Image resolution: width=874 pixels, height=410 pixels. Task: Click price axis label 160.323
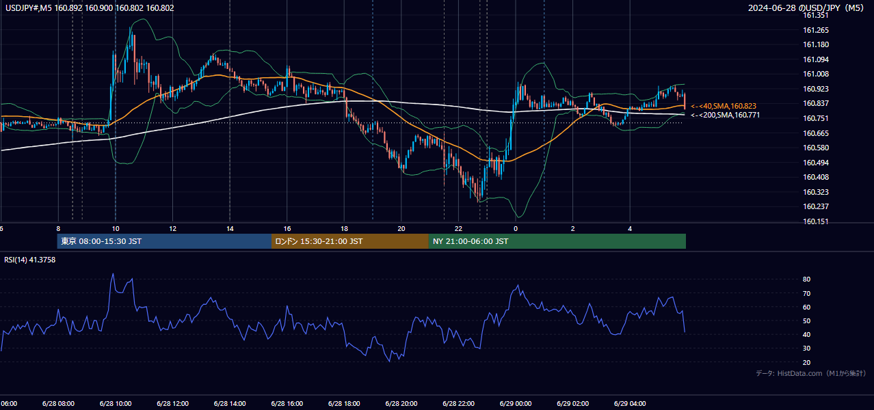pos(816,192)
